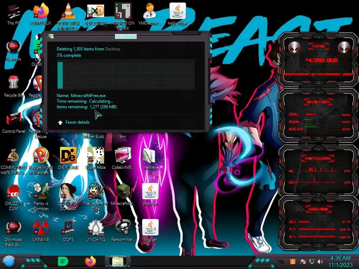Image resolution: width=359 pixels, height=269 pixels.
Task: Click the volume speaker tray icon
Action: click(320, 262)
